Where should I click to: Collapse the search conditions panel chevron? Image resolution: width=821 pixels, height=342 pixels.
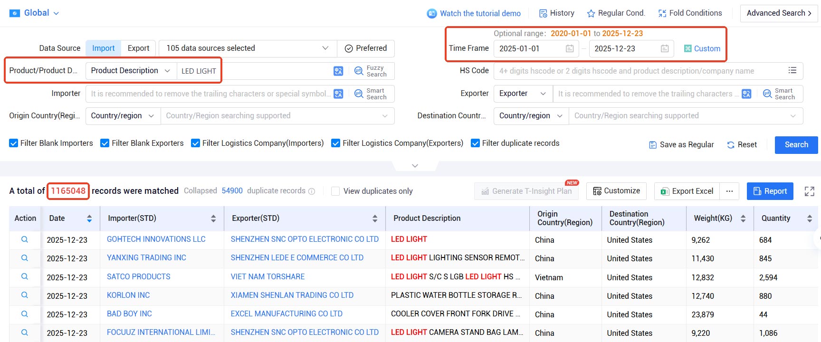(x=415, y=166)
